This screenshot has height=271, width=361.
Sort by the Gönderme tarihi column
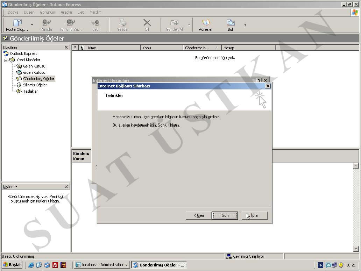tap(202, 48)
